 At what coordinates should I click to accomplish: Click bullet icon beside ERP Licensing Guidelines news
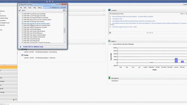point(110,17)
